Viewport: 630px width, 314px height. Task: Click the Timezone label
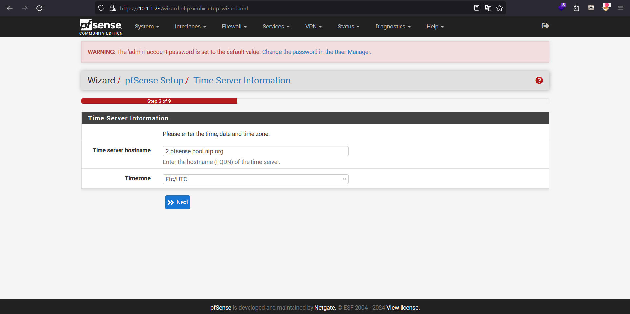coord(138,178)
